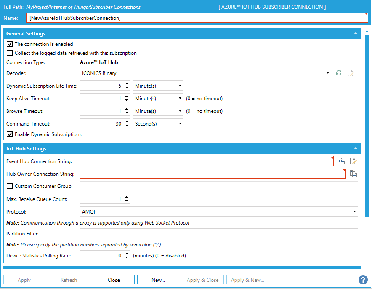
Task: Click the Close button
Action: (x=114, y=280)
